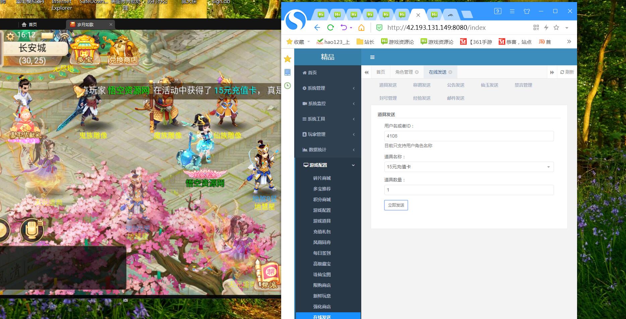Click the undo restore-tab arrow icon

344,27
